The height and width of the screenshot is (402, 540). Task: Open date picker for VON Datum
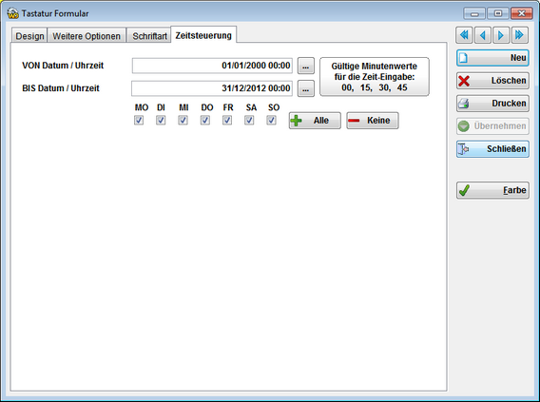(x=306, y=66)
